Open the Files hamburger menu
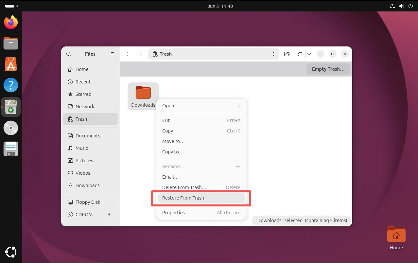Screen dimensions: 418x263 tap(113, 54)
